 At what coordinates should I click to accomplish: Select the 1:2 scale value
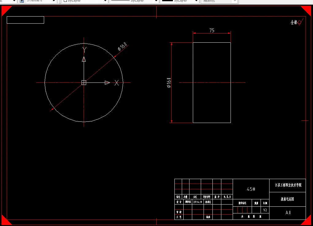265,210
